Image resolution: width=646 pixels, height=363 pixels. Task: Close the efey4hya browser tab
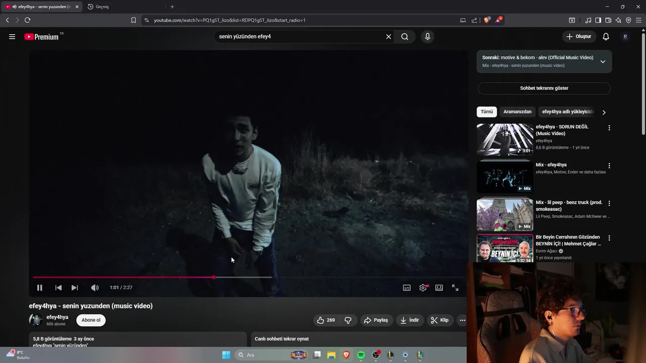point(77,7)
